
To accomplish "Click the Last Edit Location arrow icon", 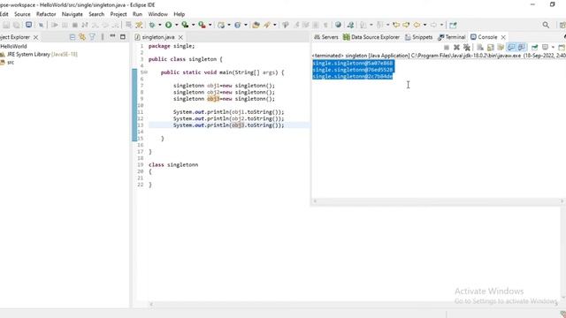I will click(396, 25).
